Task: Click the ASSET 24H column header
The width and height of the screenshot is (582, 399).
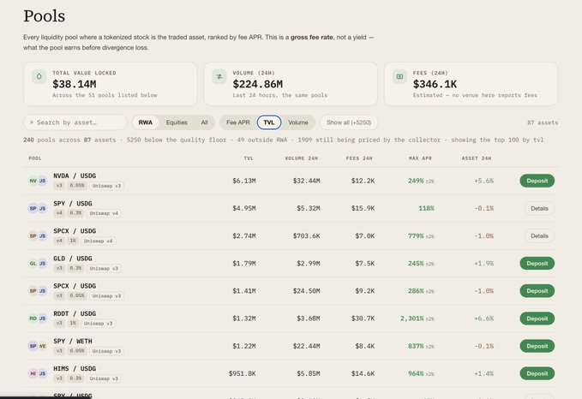Action: [x=477, y=158]
